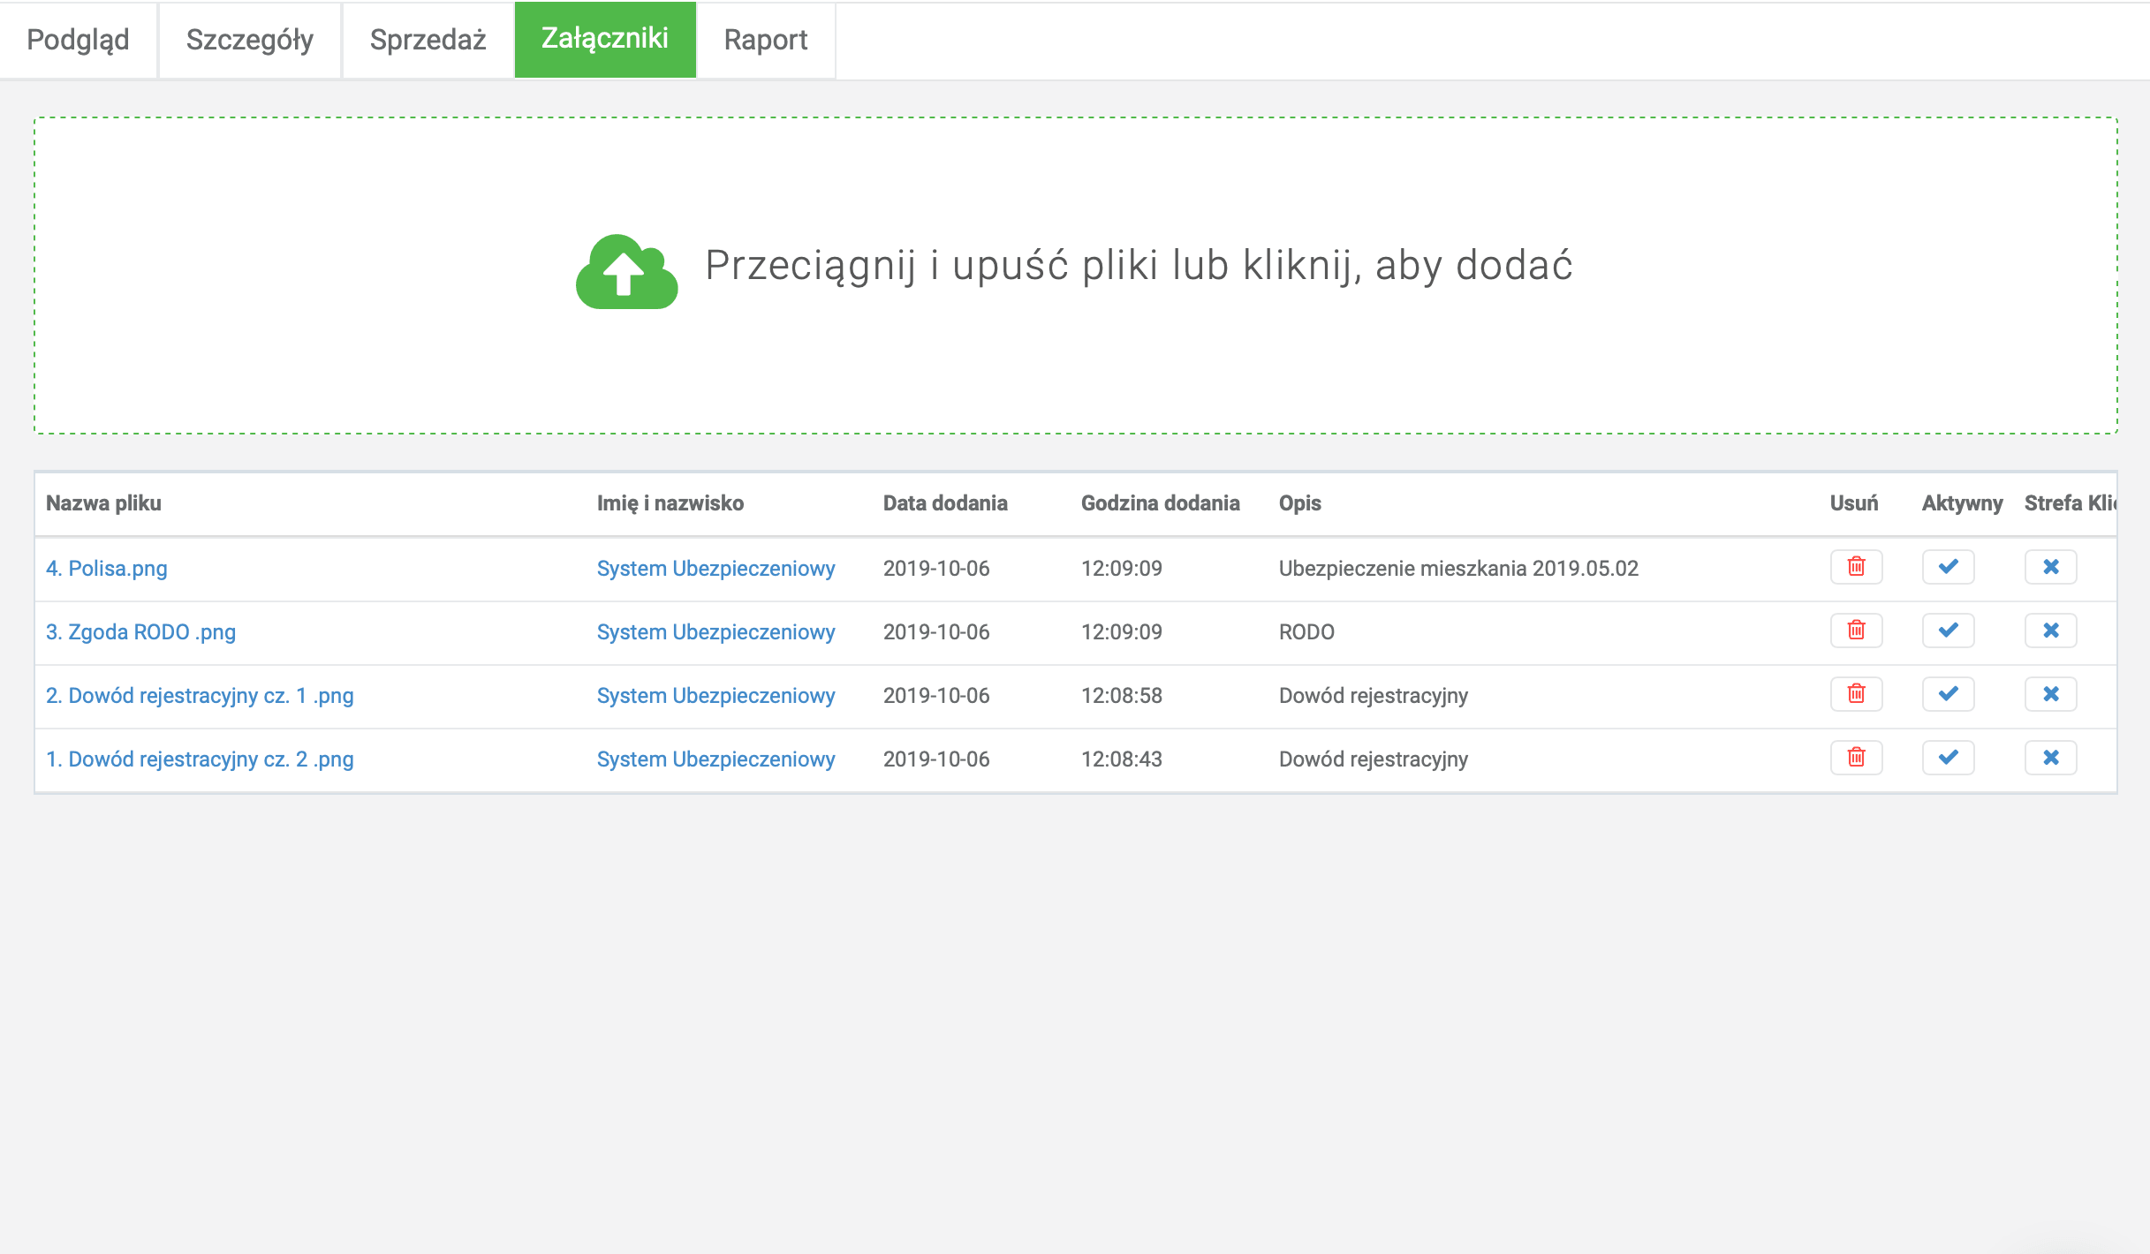Open file 3. Zgoda RODO .png
This screenshot has width=2150, height=1254.
140,631
